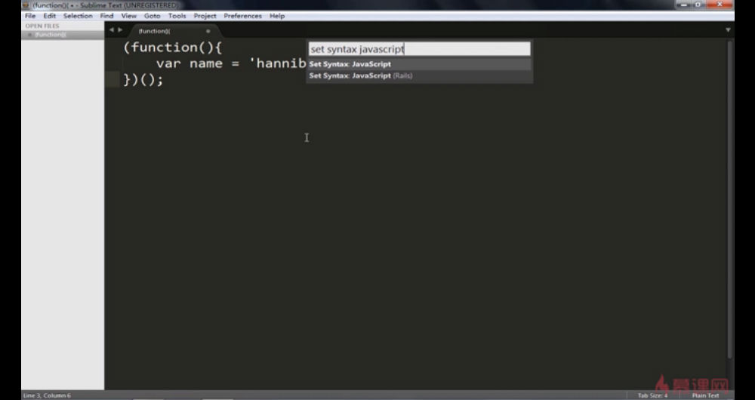Select (function(){ file in Open Files sidebar
Screen dimensions: 755x400
pos(63,35)
